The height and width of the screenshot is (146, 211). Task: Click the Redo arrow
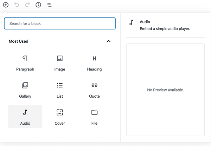(27, 5)
